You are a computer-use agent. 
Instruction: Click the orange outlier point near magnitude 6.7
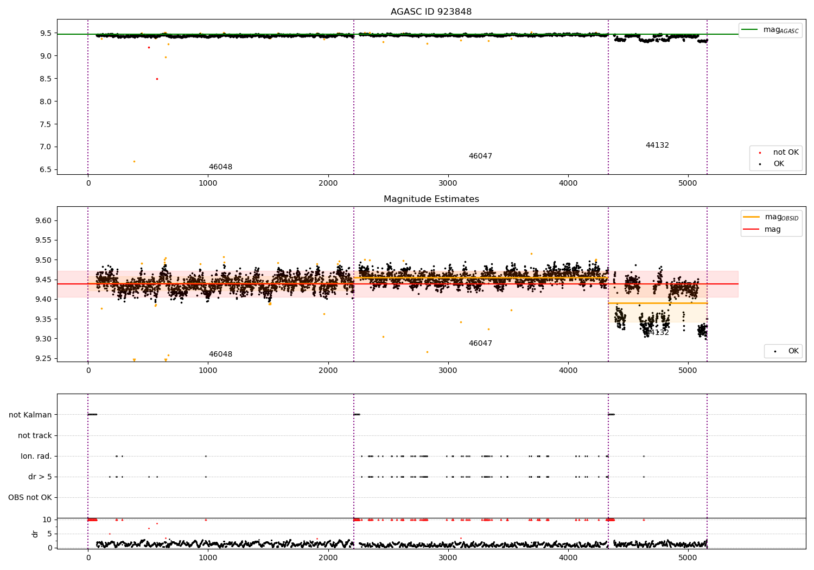[134, 161]
